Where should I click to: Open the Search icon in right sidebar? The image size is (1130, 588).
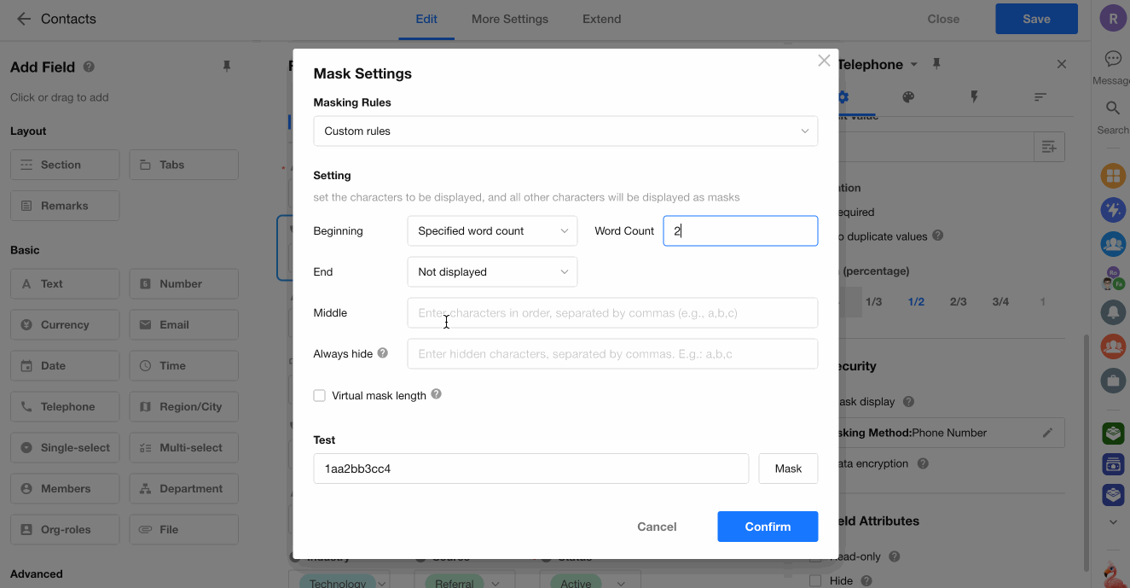(x=1112, y=108)
